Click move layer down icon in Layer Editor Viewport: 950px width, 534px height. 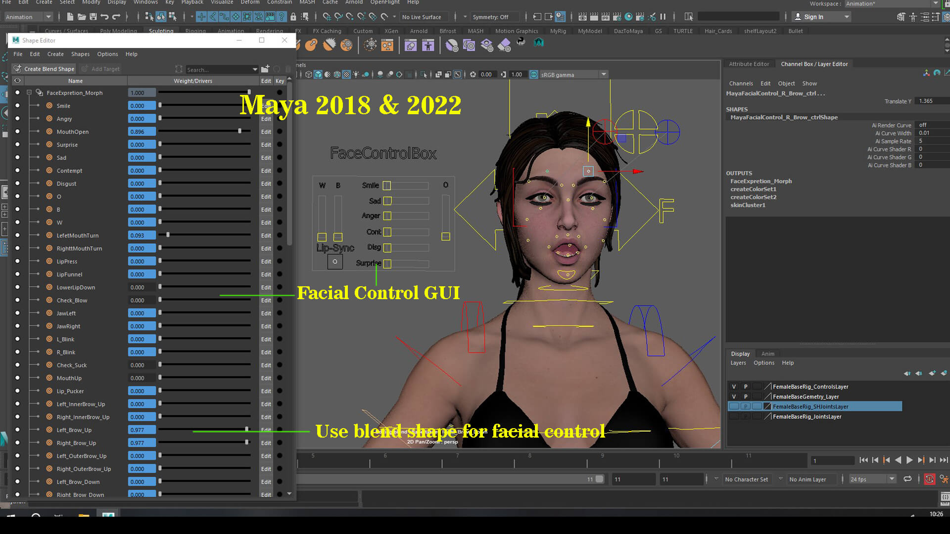click(919, 373)
